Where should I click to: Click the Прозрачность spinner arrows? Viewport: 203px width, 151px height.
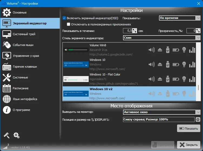coord(198,31)
